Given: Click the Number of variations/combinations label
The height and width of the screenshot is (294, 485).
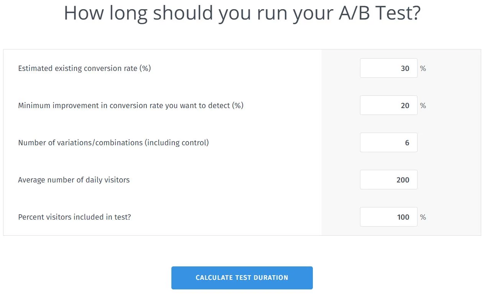Looking at the screenshot, I should 113,143.
